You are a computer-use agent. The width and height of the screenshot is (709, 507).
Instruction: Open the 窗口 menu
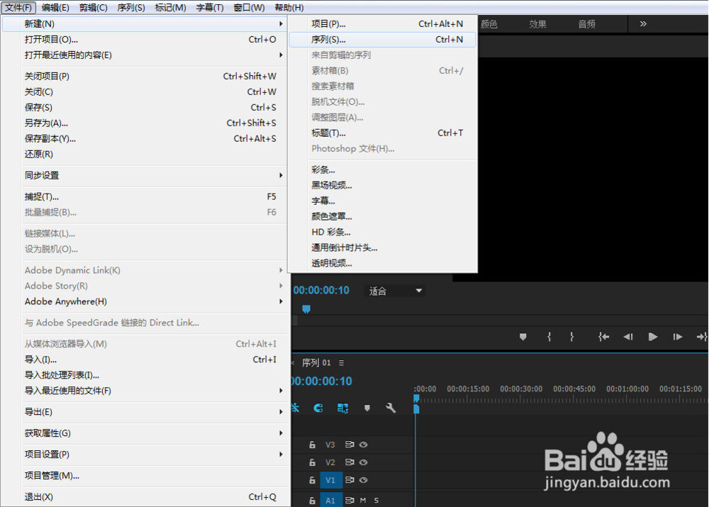coord(249,8)
